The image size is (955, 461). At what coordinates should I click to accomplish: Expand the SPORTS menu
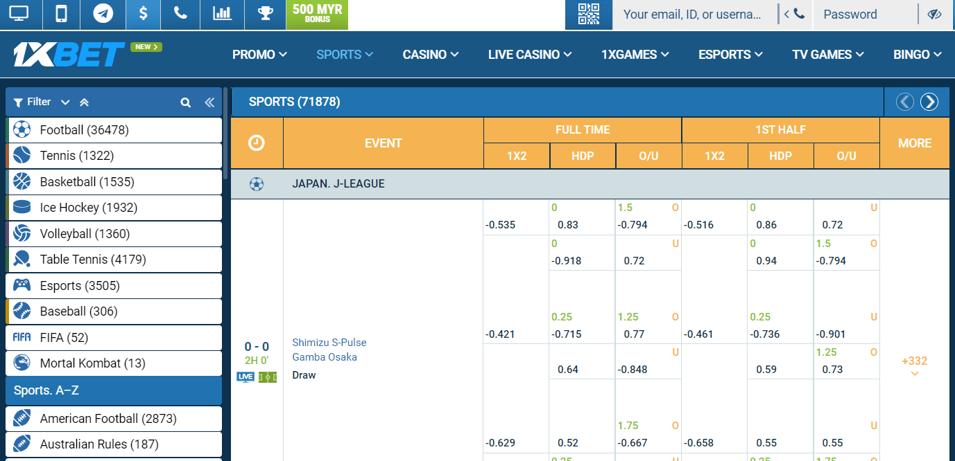pyautogui.click(x=345, y=55)
